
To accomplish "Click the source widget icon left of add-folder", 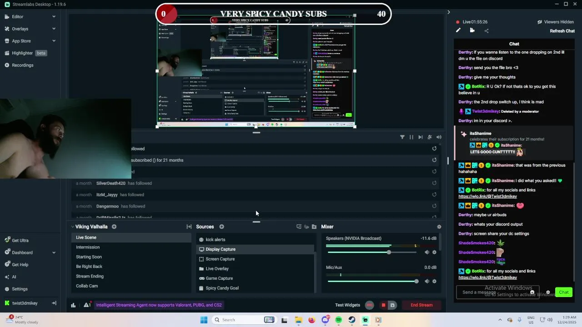I will (x=306, y=227).
